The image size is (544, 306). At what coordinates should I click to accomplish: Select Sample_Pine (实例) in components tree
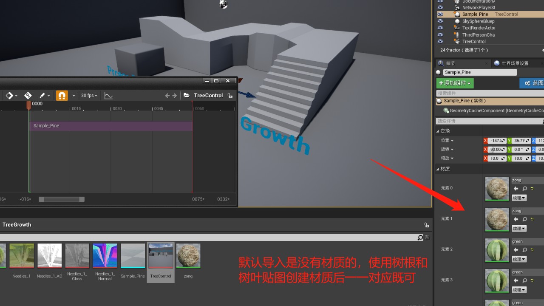click(490, 101)
